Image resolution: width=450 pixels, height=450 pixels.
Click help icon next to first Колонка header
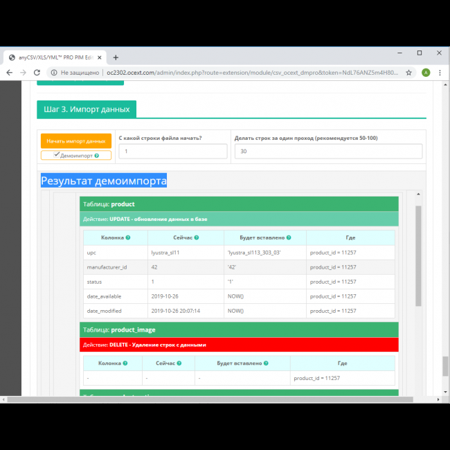click(x=128, y=237)
